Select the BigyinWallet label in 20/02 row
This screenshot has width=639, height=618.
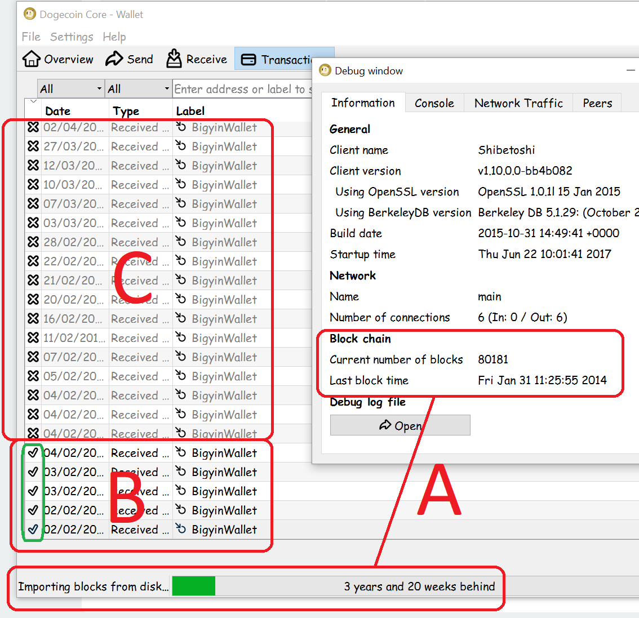[x=224, y=300]
